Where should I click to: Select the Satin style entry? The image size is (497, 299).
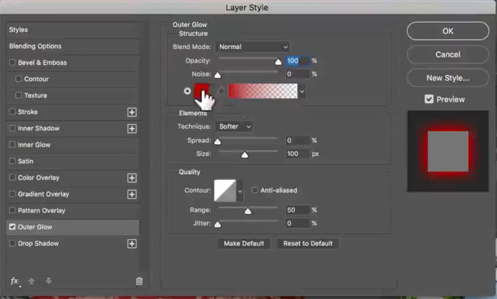[x=25, y=161]
